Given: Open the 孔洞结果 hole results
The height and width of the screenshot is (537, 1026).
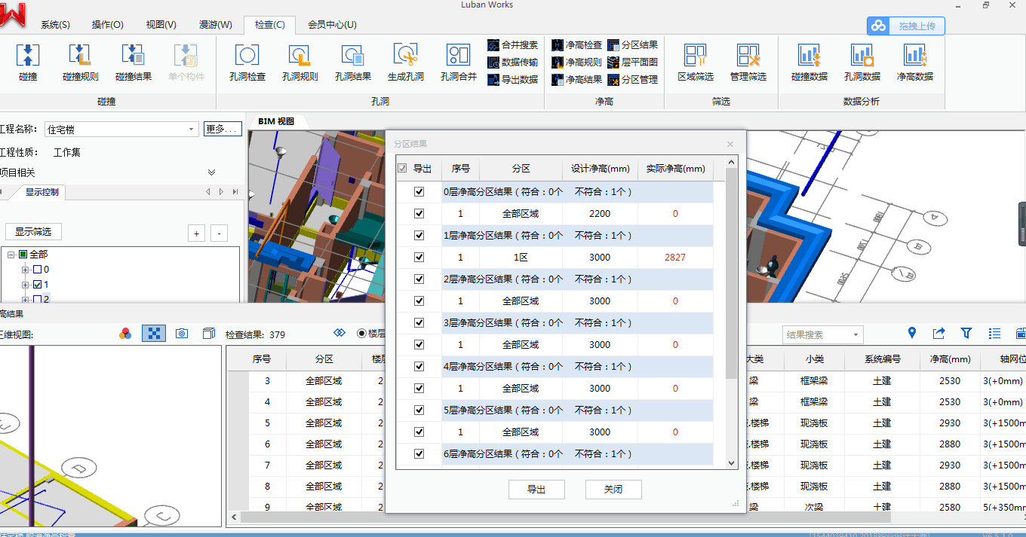Looking at the screenshot, I should pos(353,63).
